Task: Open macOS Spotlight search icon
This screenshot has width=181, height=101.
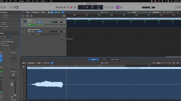Action: (166, 1)
